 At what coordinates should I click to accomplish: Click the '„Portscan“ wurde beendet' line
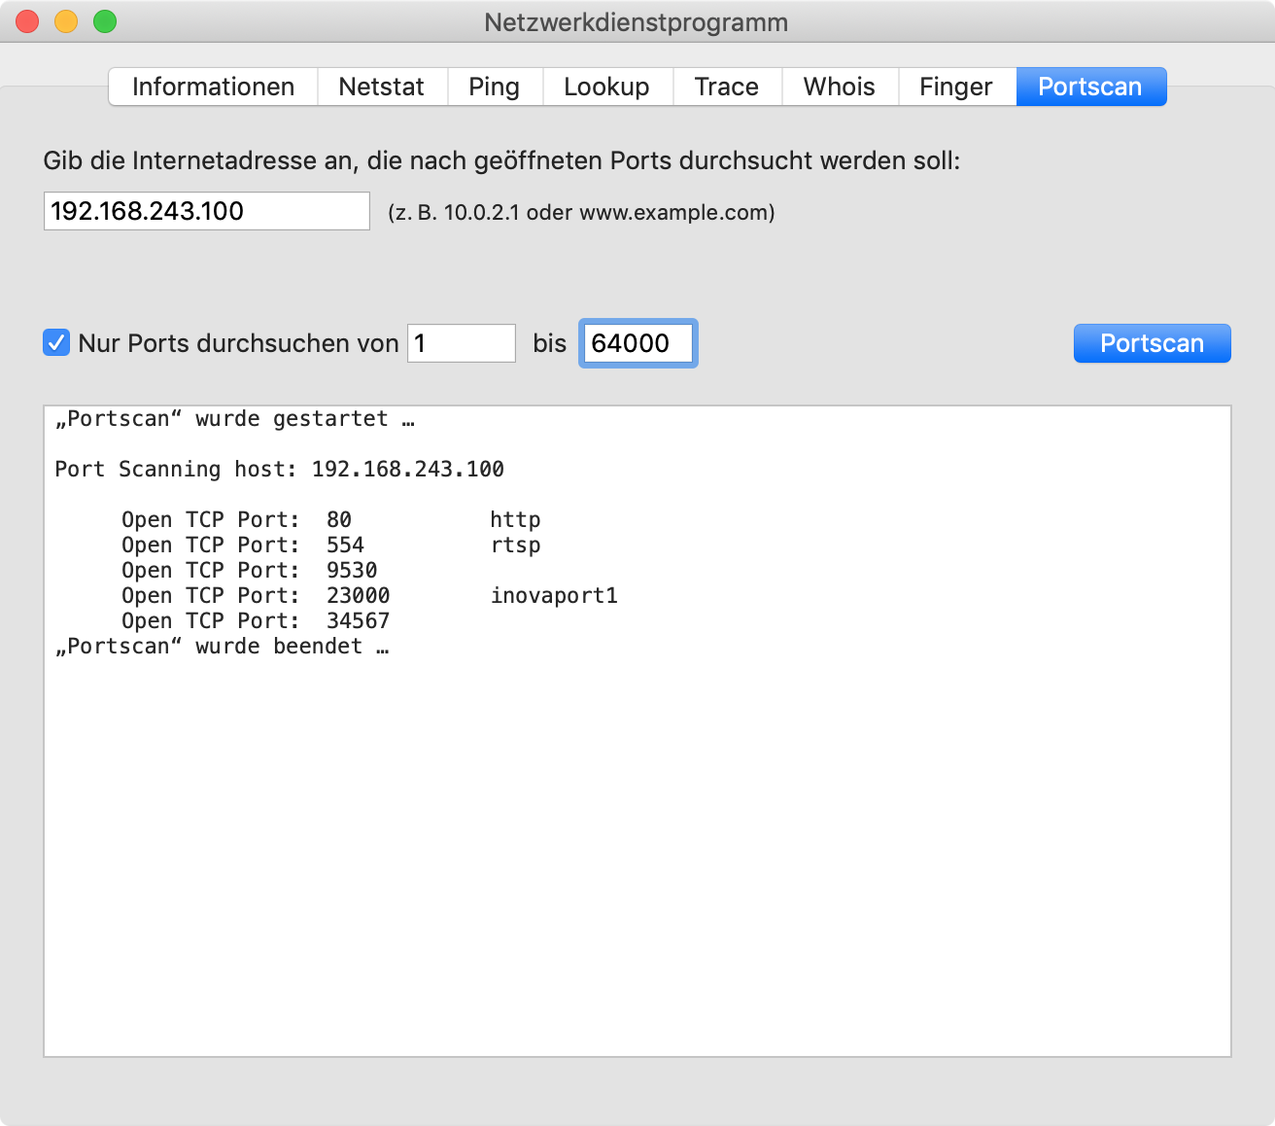click(223, 647)
